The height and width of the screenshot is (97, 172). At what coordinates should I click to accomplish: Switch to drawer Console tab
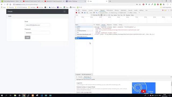coord(80,77)
